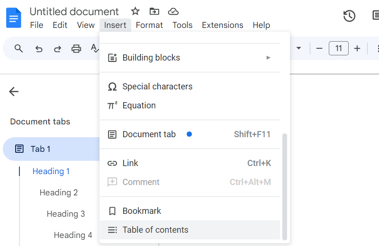Open the Format menu
Image resolution: width=379 pixels, height=246 pixels.
(x=149, y=25)
